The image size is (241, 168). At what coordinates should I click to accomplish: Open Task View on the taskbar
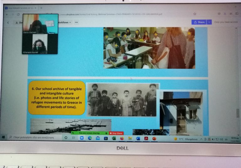coord(74,138)
